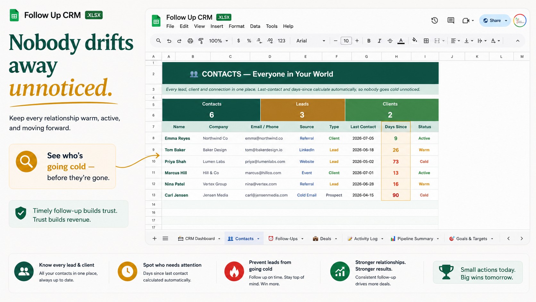
Task: Open the Format menu
Action: click(237, 26)
